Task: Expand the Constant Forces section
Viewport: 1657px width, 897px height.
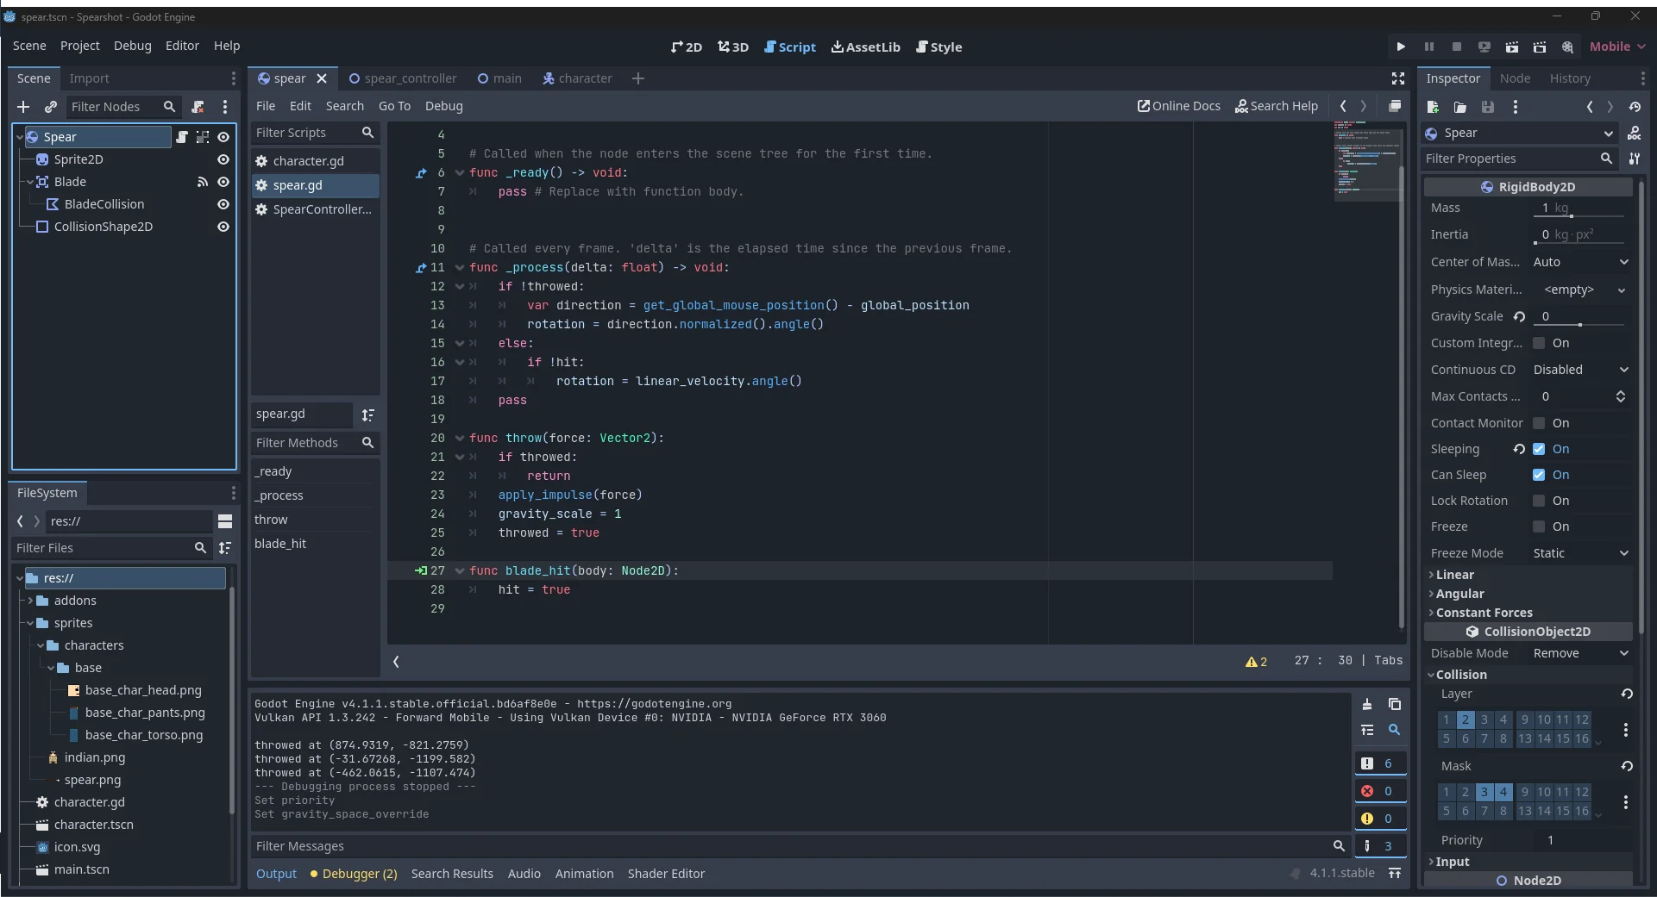Action: [x=1482, y=612]
